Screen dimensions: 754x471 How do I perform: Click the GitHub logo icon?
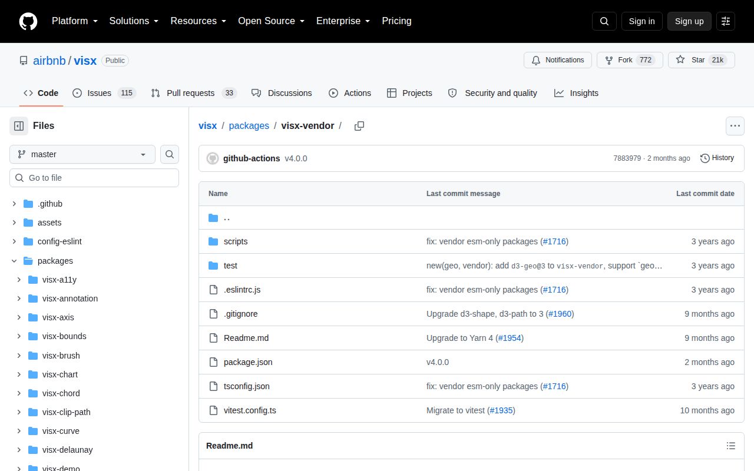point(28,21)
